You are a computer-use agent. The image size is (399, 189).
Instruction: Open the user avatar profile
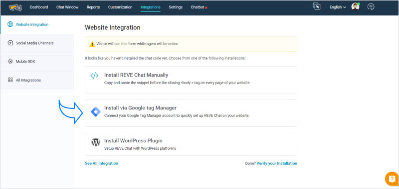tap(356, 7)
